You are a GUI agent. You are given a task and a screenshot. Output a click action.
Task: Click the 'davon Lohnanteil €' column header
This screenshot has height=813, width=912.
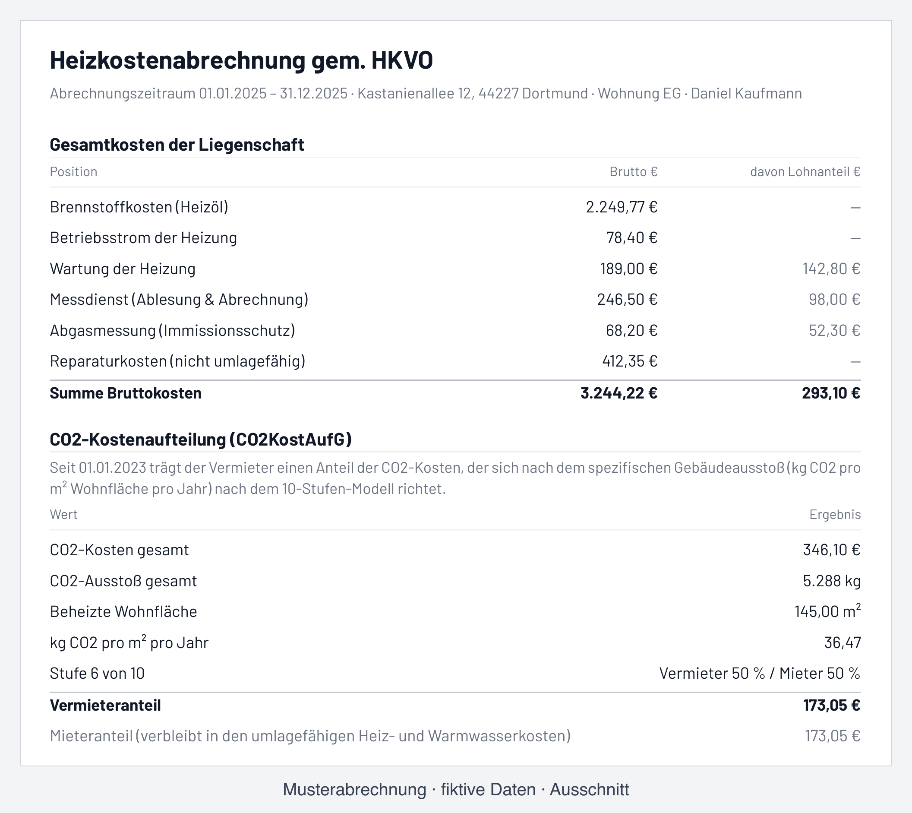pos(805,172)
